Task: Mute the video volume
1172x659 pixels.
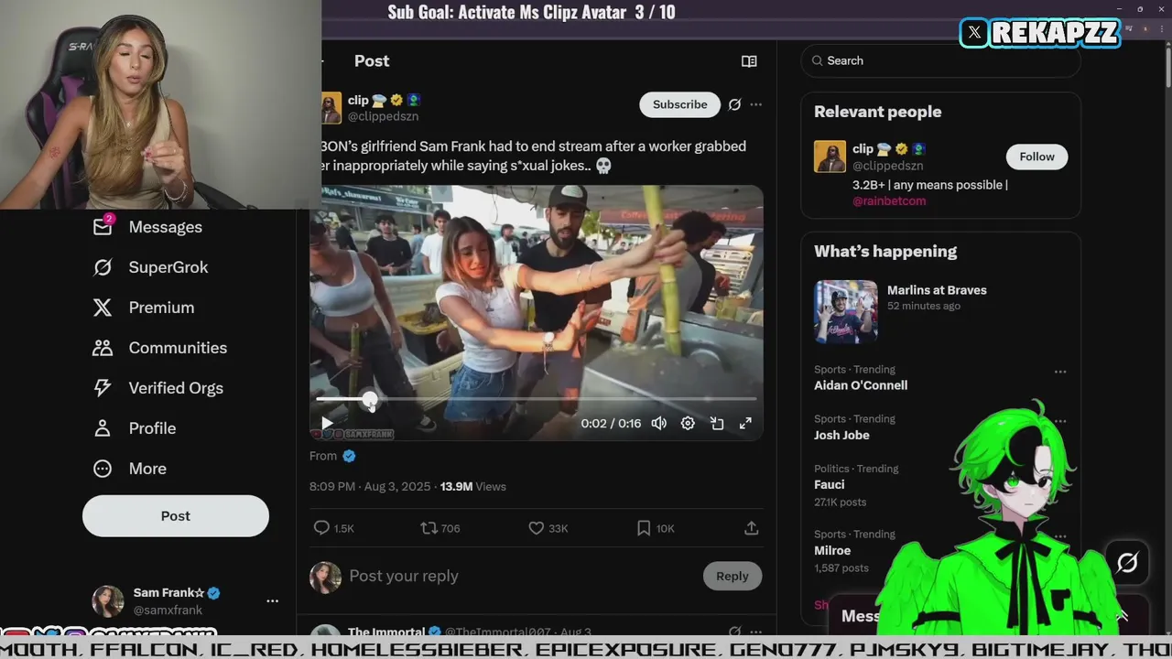Action: (659, 424)
